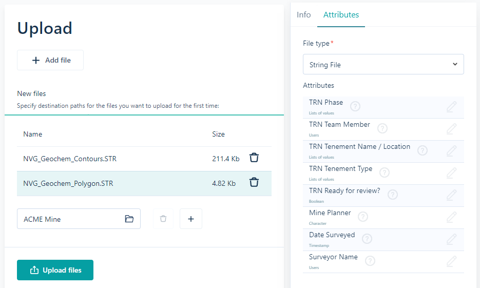Show help for Mine Planner attribute
Image resolution: width=480 pixels, height=288 pixels.
[x=363, y=217]
